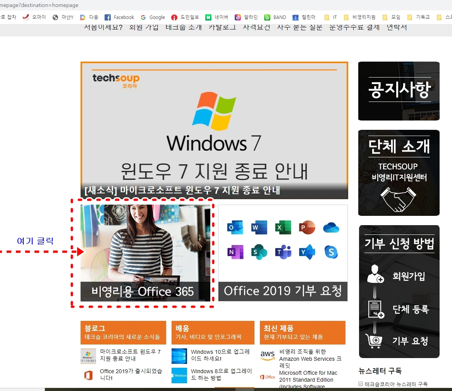Image resolution: width=452 pixels, height=391 pixels.
Task: Open blog post 마이크로소프트 윈도우 7 지원 종료 안내
Action: coord(130,355)
